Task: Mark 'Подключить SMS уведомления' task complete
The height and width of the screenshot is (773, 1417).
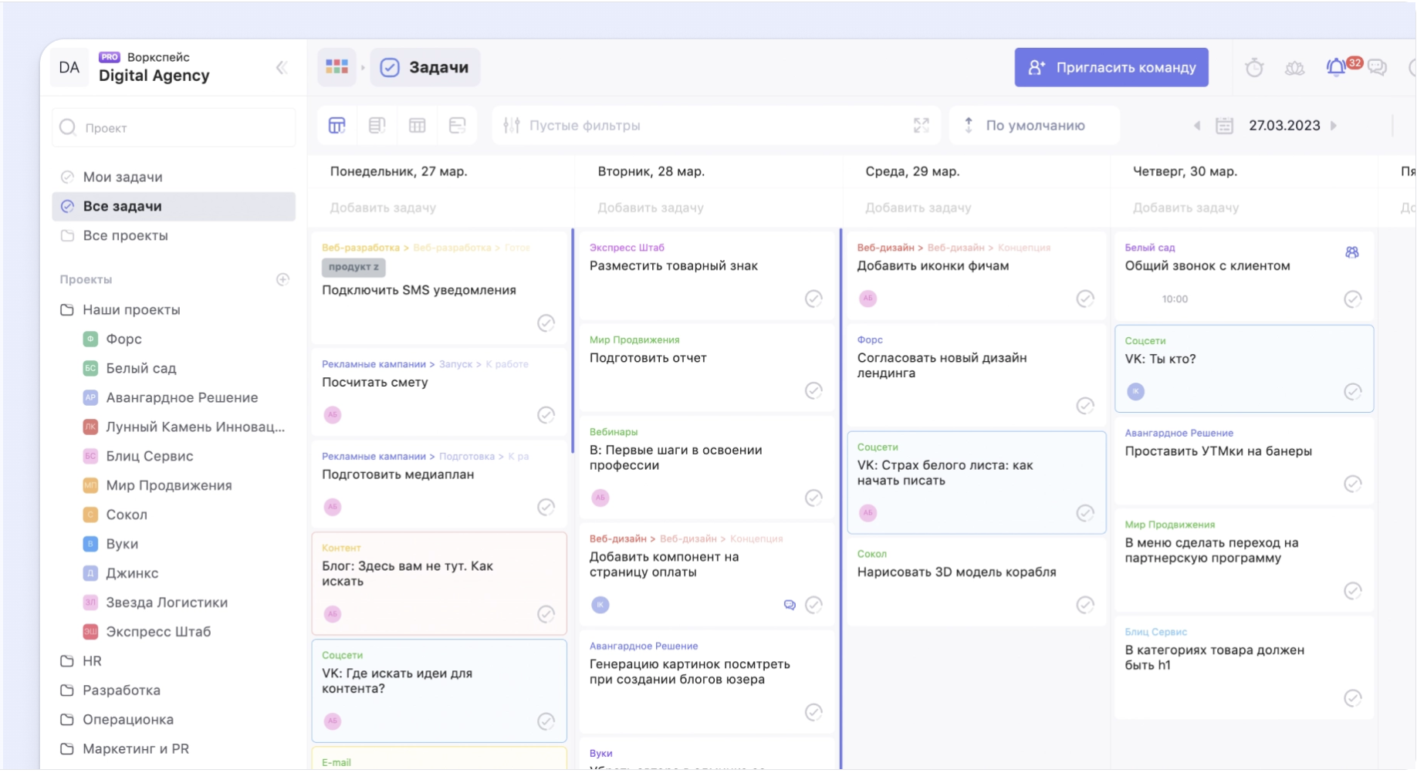Action: (x=546, y=323)
